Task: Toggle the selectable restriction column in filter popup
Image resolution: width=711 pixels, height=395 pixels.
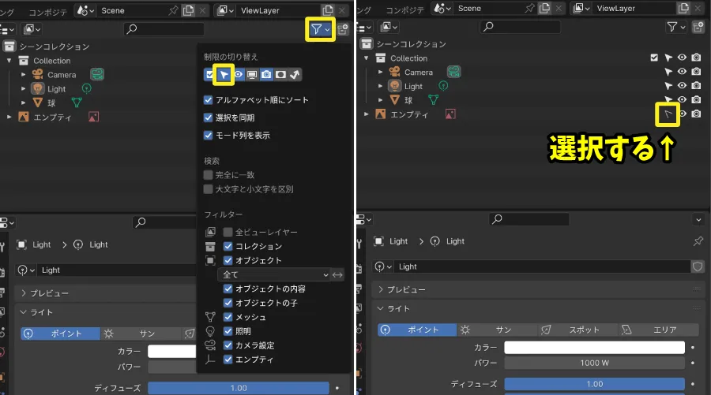Action: point(224,75)
